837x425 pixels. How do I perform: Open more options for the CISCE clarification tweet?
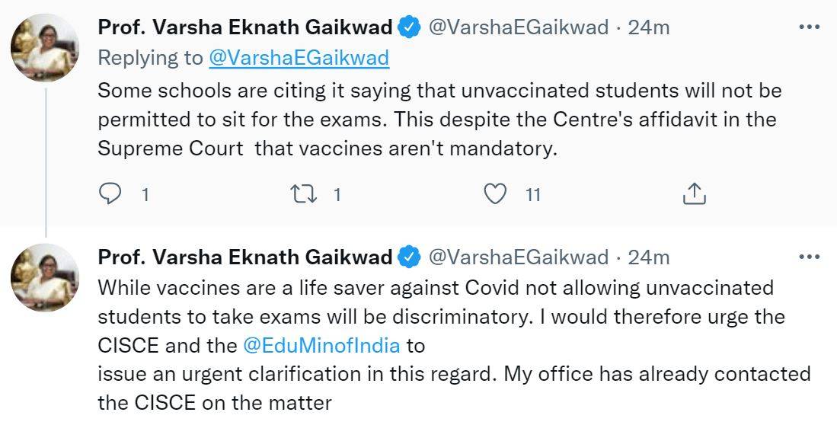(808, 257)
